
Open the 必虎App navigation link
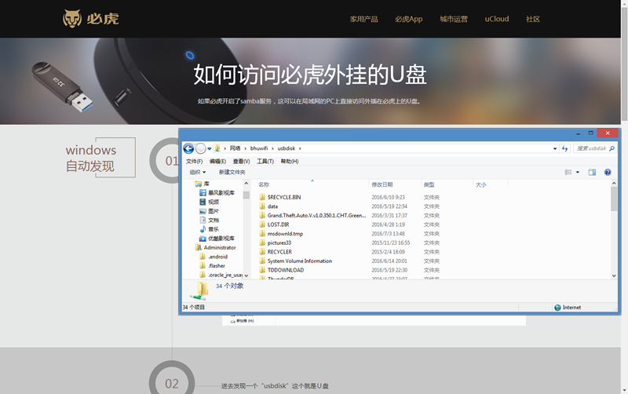408,19
